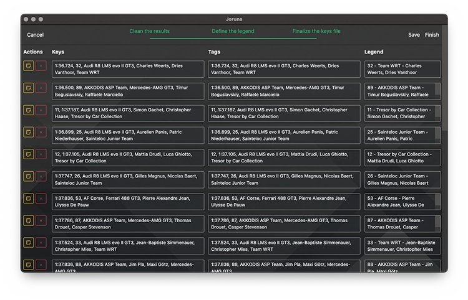Click the Tags field for 1:37.836 AF Corse entry
This screenshot has width=468, height=300.
point(284,202)
